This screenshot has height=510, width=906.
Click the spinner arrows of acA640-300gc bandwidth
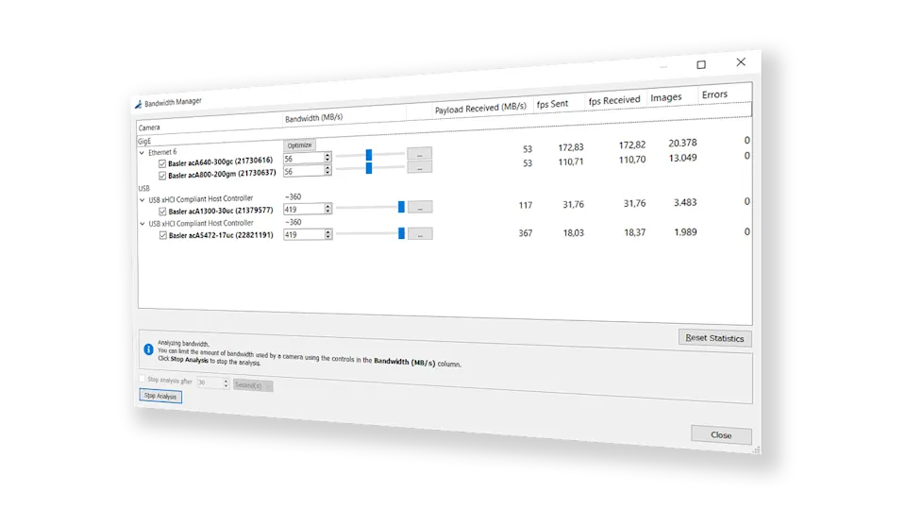(327, 158)
